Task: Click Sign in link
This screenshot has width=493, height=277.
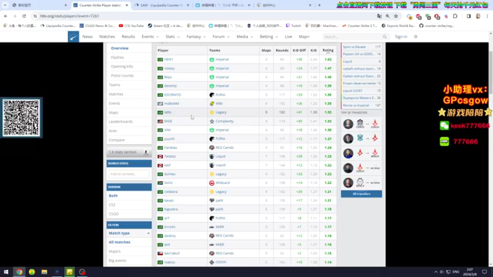Action: point(401,37)
